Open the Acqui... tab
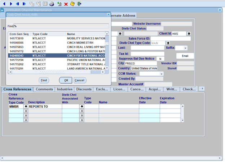The height and width of the screenshot is (162, 225). 155,89
